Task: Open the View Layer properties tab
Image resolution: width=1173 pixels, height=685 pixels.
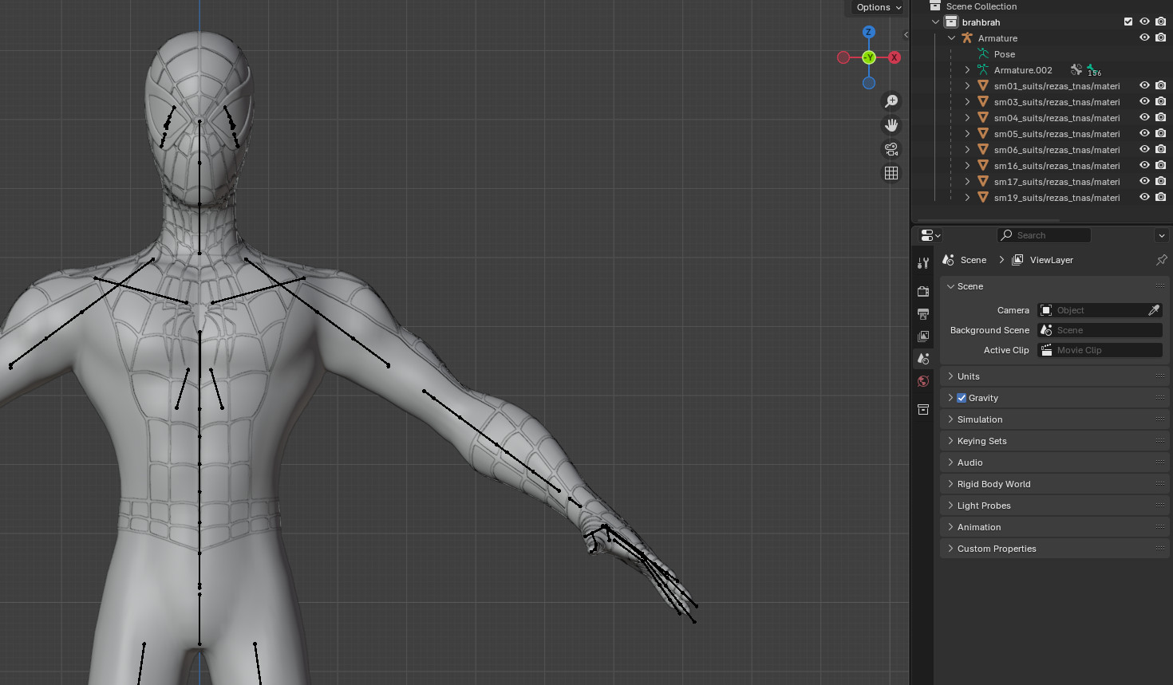Action: pyautogui.click(x=923, y=337)
